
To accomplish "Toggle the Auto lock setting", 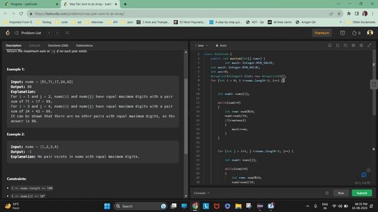I will (x=221, y=45).
